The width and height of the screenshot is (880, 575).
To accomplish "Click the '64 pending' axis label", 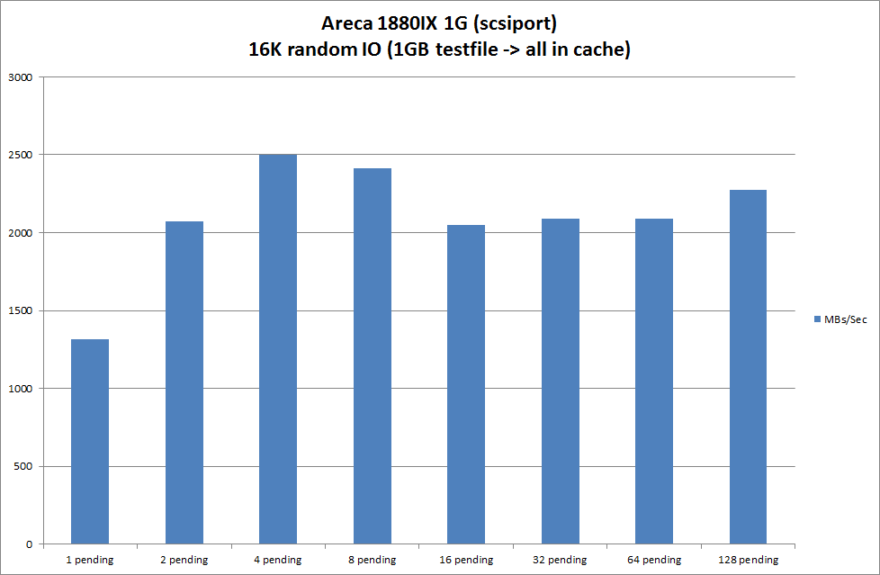I will tap(654, 560).
